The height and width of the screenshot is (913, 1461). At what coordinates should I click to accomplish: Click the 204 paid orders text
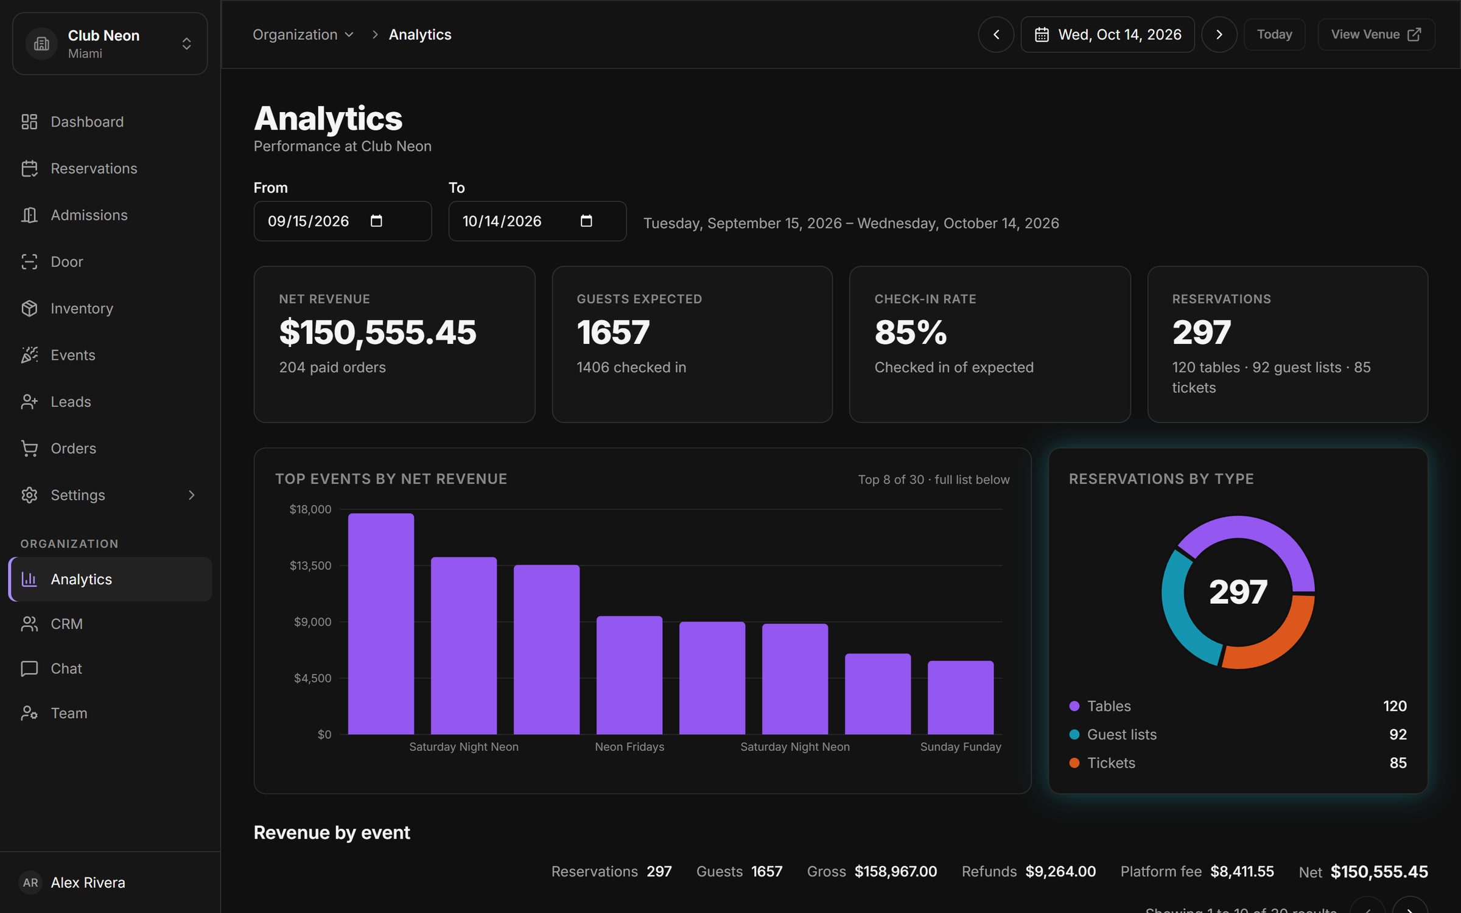[x=332, y=368]
